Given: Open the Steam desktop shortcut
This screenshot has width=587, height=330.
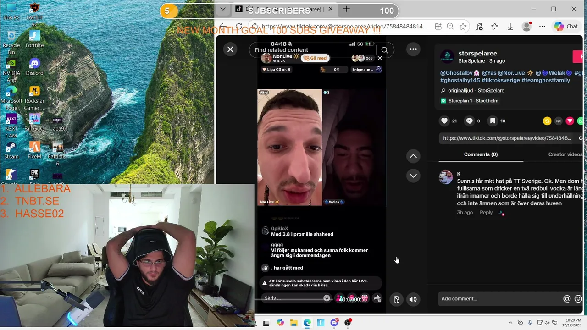Looking at the screenshot, I should tap(11, 150).
